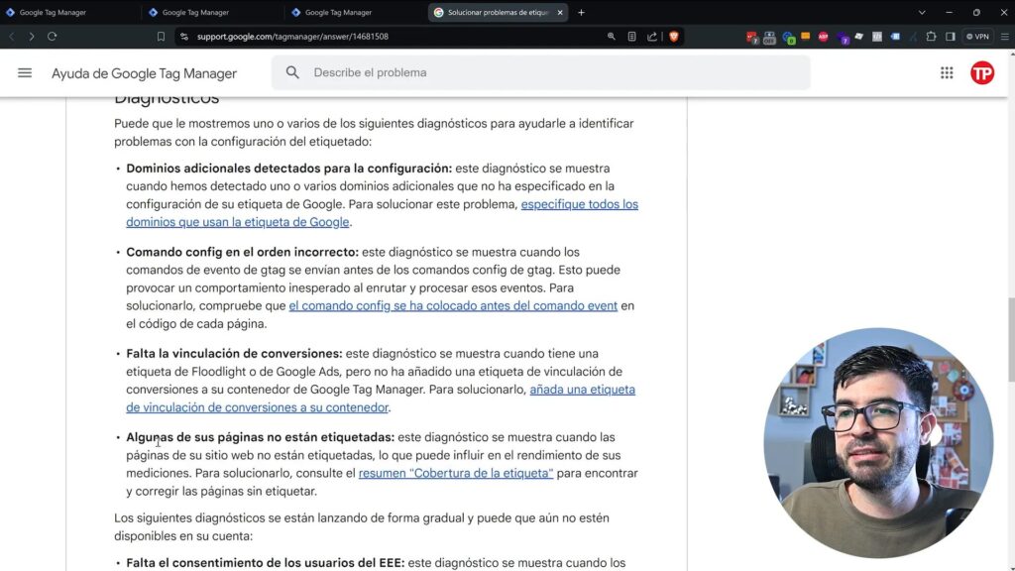1015x571 pixels.
Task: Click the zoom magnifier icon in address bar
Action: [x=611, y=37]
